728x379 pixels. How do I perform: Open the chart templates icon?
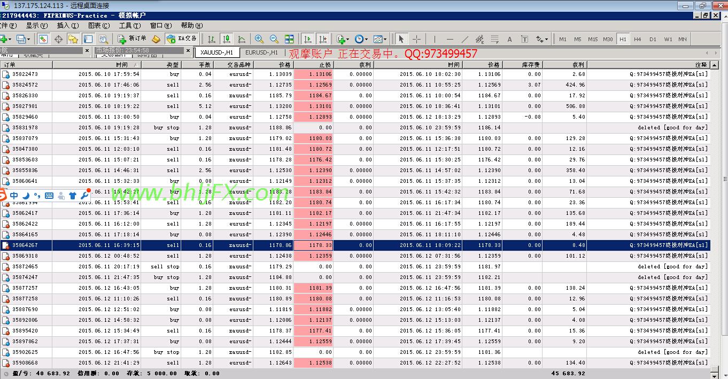click(x=377, y=39)
